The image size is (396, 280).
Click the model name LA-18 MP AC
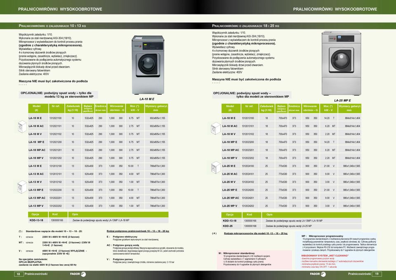231,150
